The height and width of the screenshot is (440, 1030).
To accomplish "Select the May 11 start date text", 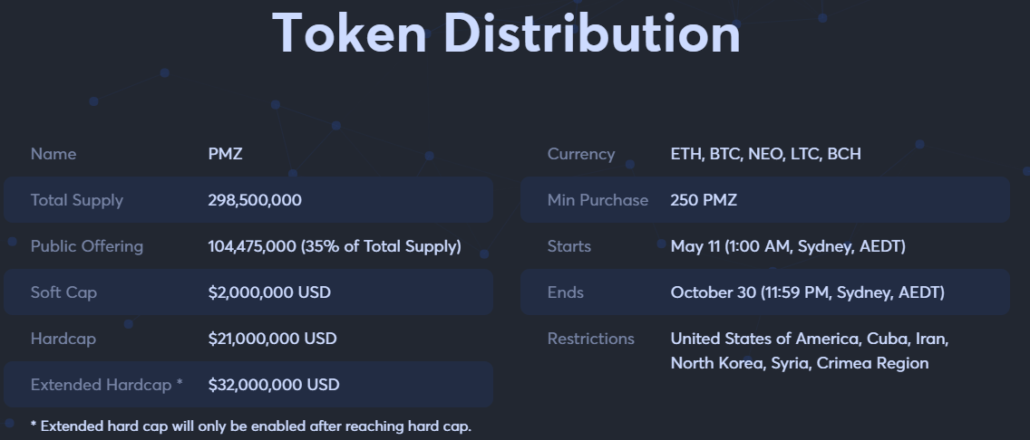I will [x=788, y=246].
